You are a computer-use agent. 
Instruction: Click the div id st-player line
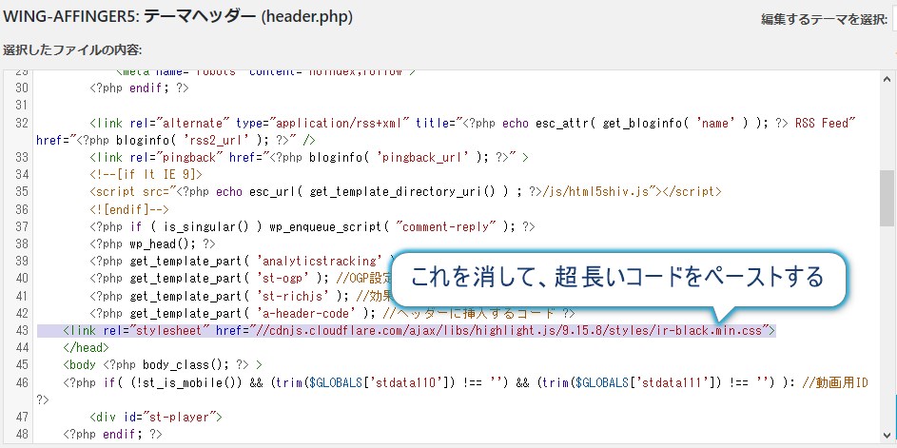pyautogui.click(x=156, y=417)
